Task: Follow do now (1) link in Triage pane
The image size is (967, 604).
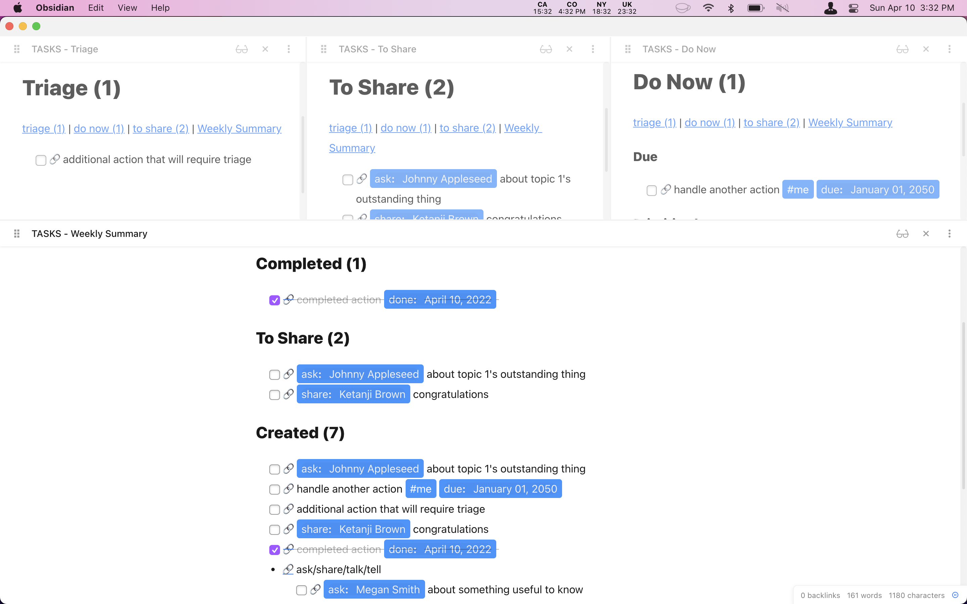Action: pyautogui.click(x=99, y=129)
